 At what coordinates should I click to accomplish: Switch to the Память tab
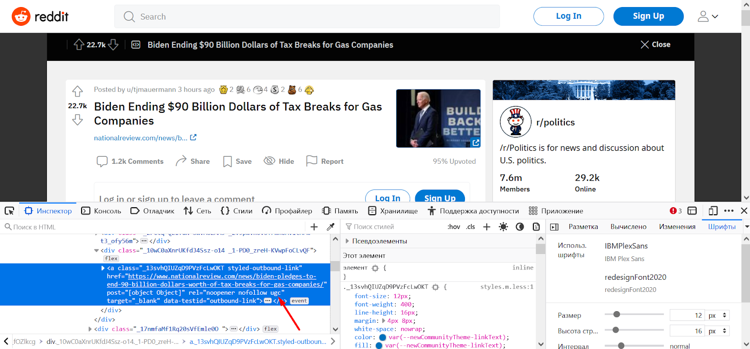pos(340,211)
